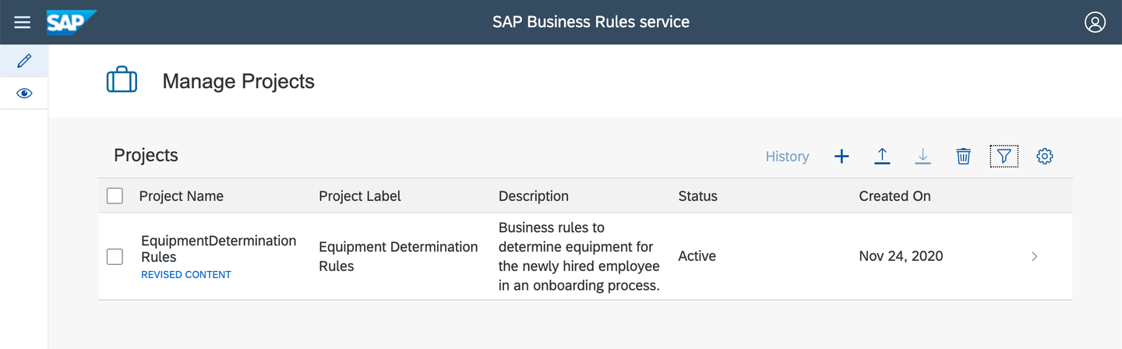Open the project History

tap(787, 157)
